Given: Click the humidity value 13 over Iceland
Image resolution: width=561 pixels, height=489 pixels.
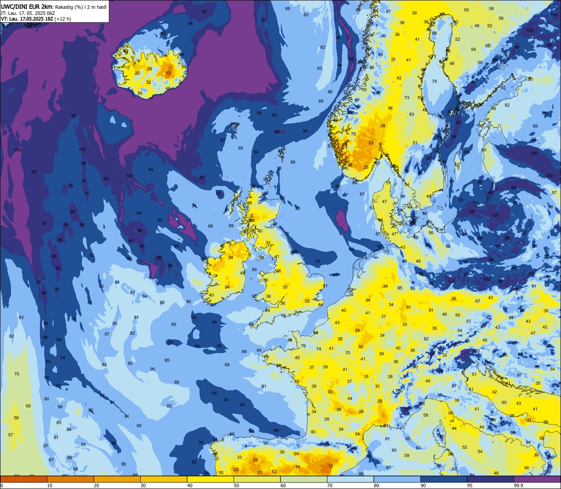Looking at the screenshot, I should pyautogui.click(x=168, y=73).
